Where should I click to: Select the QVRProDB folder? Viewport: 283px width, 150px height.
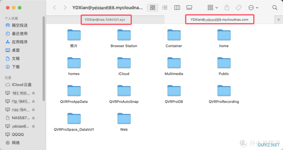point(174,94)
